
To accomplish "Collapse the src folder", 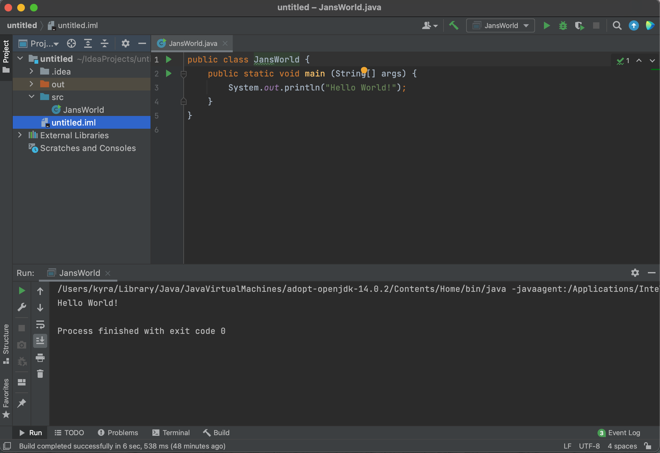I will [32, 97].
